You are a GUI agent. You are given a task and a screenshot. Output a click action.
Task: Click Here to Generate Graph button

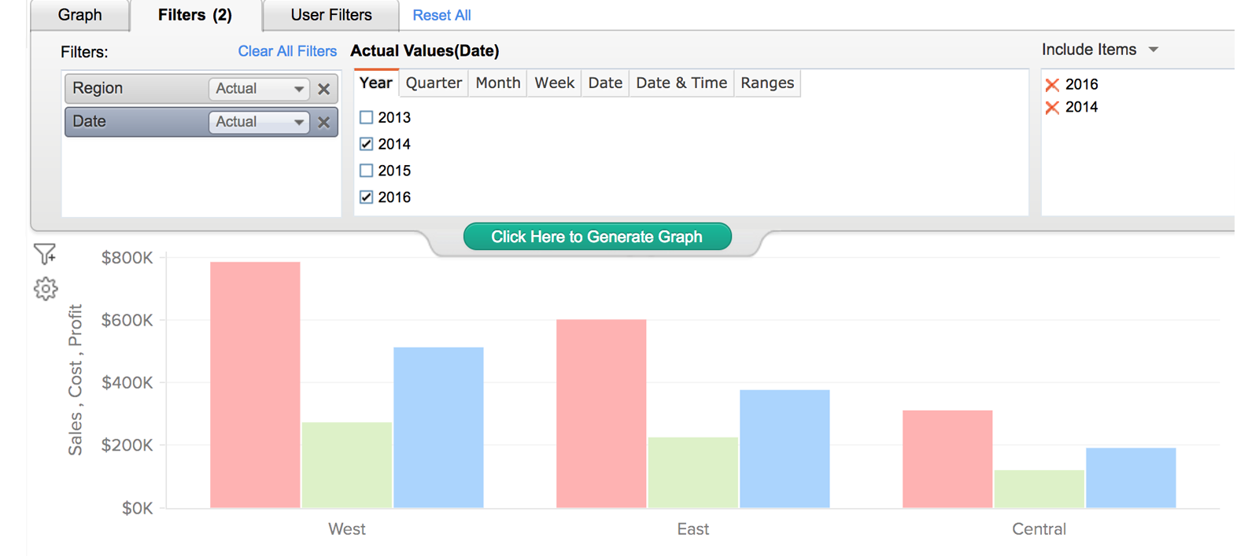click(596, 237)
